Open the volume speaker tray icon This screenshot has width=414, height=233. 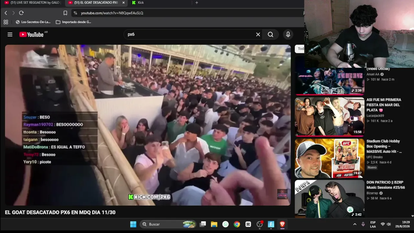pos(389,224)
